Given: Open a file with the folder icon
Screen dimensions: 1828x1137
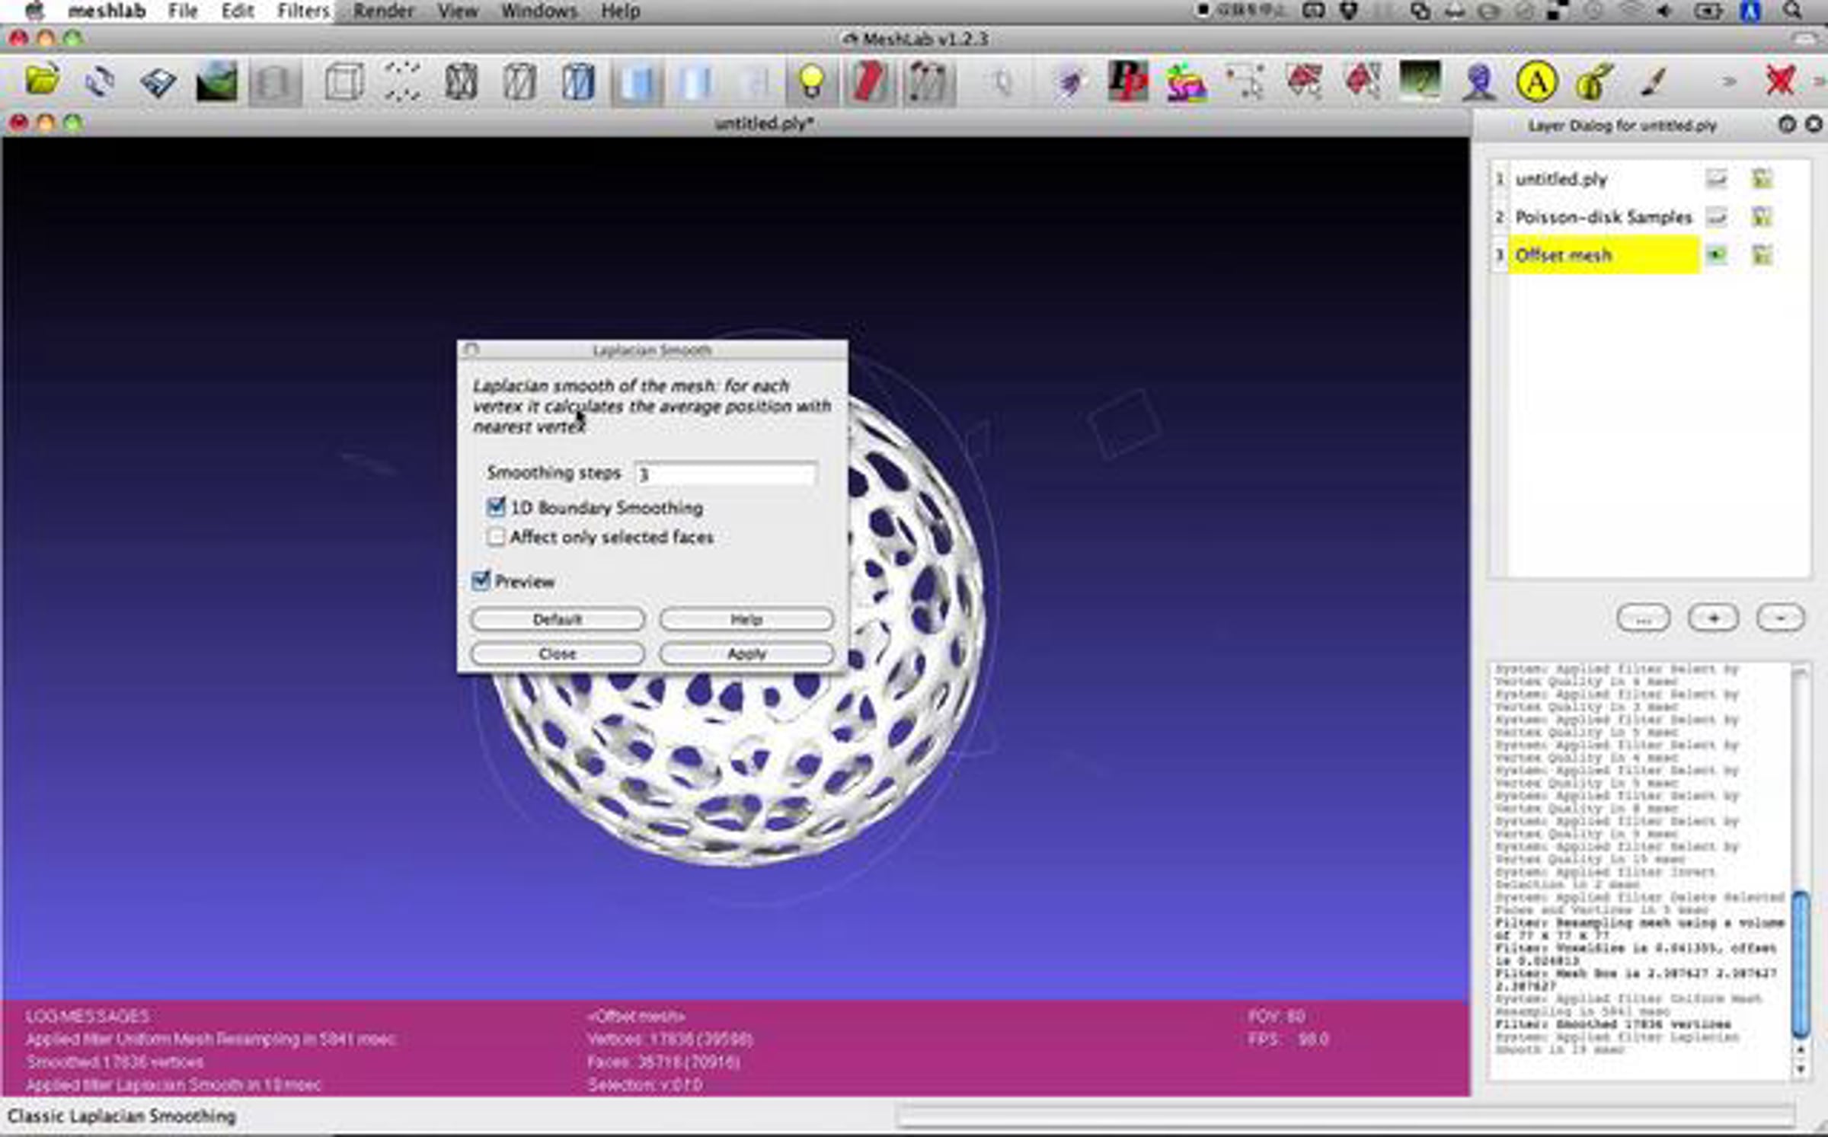Looking at the screenshot, I should tap(43, 81).
